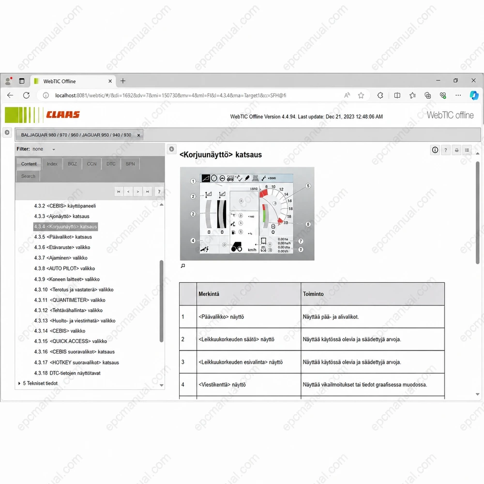The image size is (484, 484).
Task: Click navigation tree scroll down arrow
Action: click(x=162, y=385)
